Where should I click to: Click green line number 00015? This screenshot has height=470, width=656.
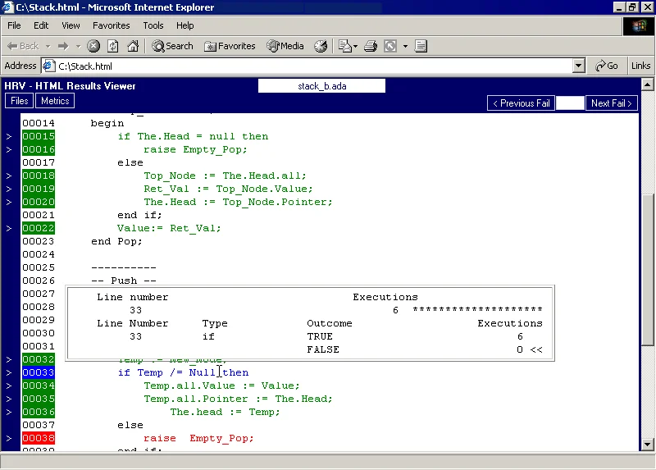39,136
